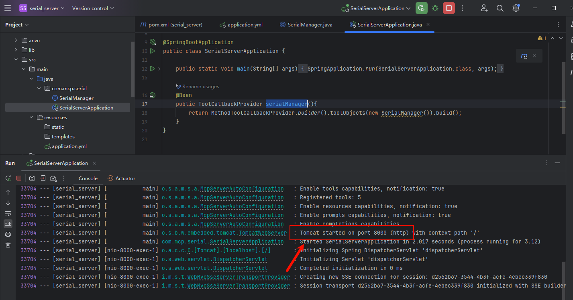Click Spring bean gutter icon on line 9
573x300 pixels.
click(x=153, y=42)
